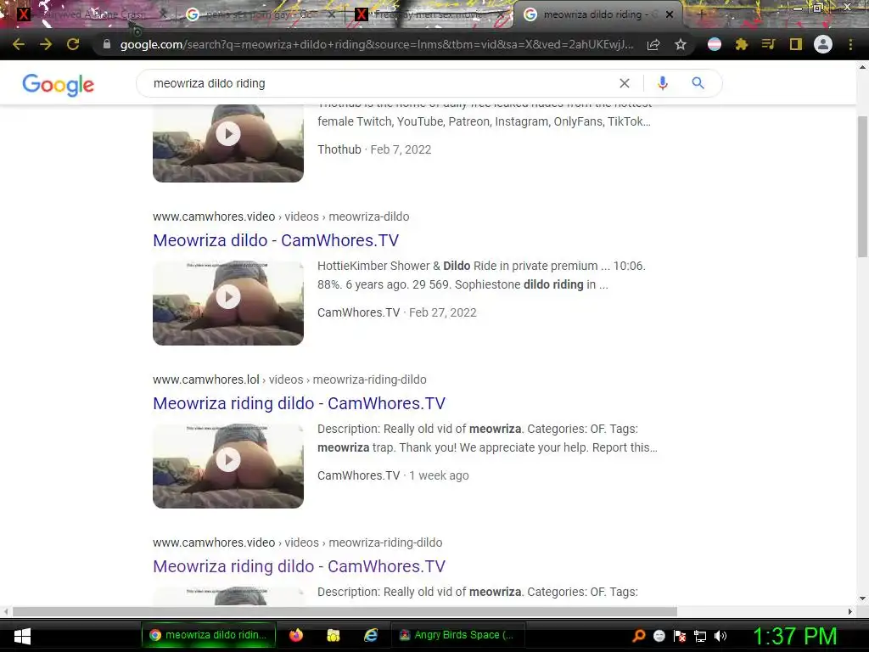Open File Explorer from the taskbar

click(x=333, y=635)
